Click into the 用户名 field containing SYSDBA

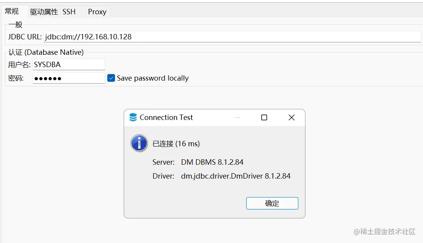tap(69, 64)
